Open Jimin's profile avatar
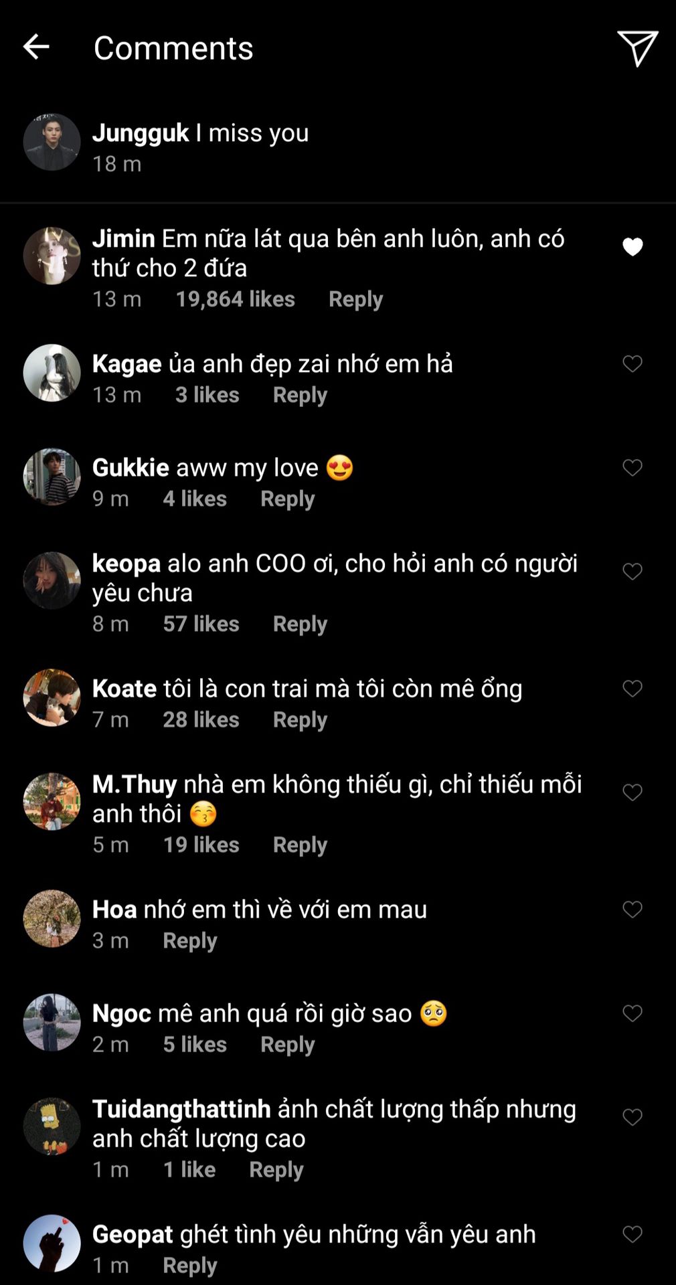This screenshot has width=676, height=1285. [52, 256]
